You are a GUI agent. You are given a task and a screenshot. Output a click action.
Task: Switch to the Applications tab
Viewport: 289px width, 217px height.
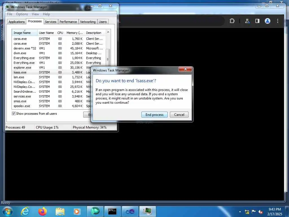coord(17,22)
